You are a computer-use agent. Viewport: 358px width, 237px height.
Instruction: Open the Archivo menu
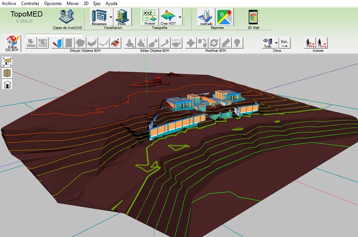tap(9, 3)
